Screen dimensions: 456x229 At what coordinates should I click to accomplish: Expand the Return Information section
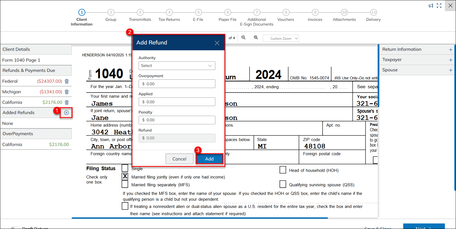coord(450,50)
